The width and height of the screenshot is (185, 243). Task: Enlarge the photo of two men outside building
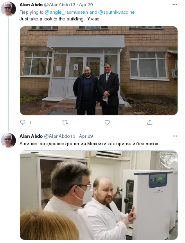(x=99, y=71)
